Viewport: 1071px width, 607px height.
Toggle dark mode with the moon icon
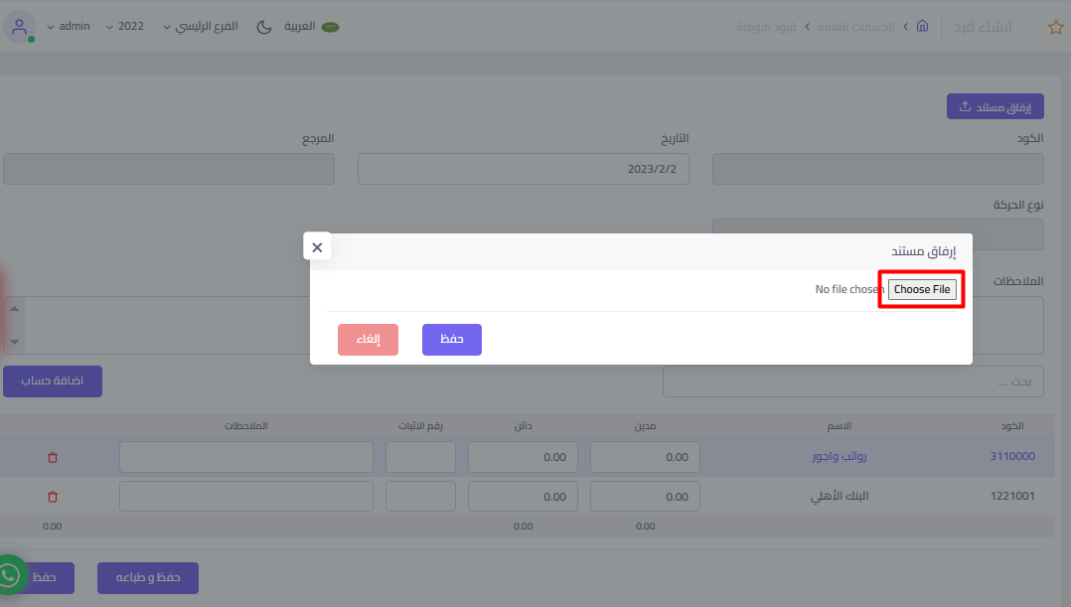(264, 27)
